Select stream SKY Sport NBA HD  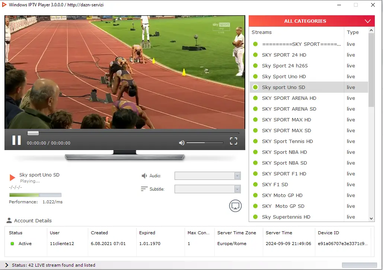pos(309,152)
